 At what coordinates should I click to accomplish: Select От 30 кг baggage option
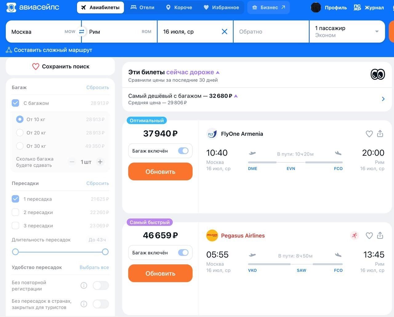[x=20, y=146]
